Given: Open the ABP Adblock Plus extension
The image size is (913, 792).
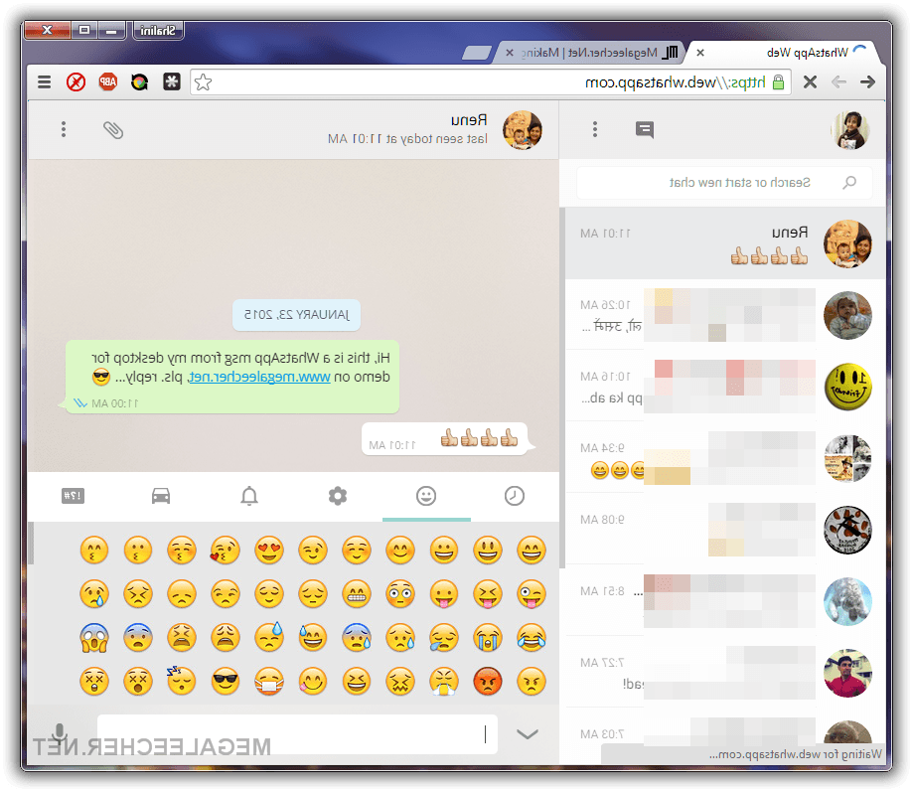Looking at the screenshot, I should pyautogui.click(x=107, y=82).
